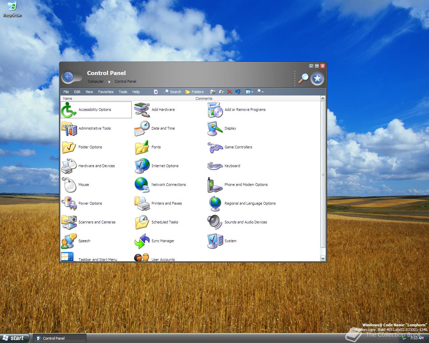
Task: Click the red Delete toolbar icon
Action: coord(230,92)
